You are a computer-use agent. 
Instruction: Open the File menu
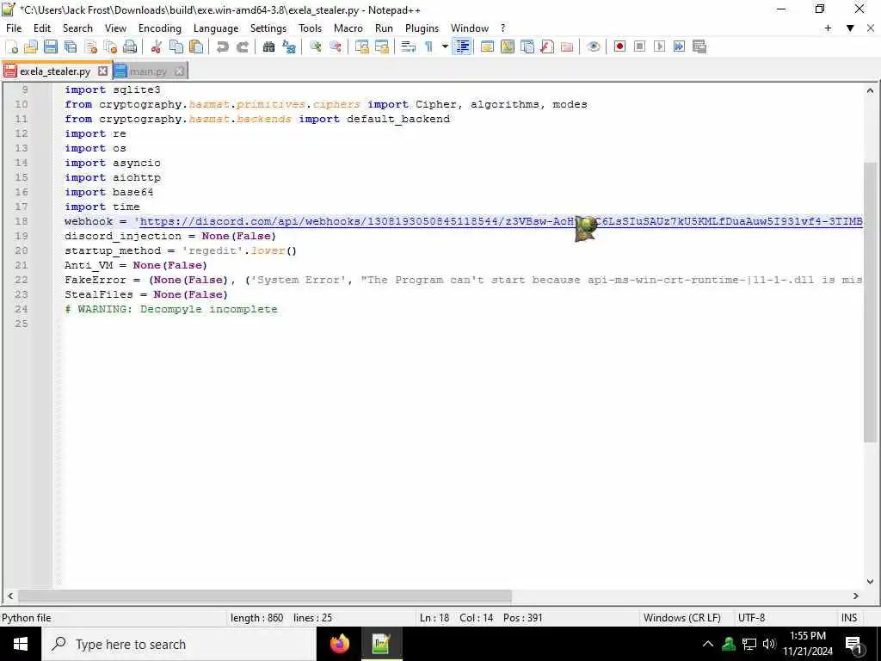pos(14,28)
